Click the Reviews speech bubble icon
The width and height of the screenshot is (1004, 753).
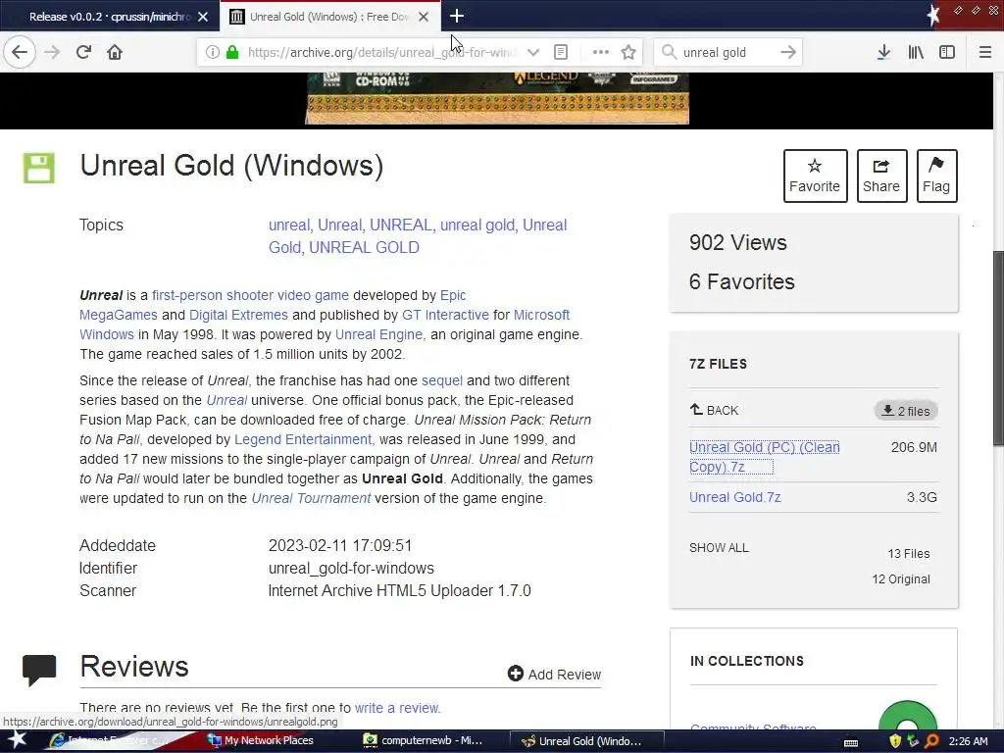(39, 671)
